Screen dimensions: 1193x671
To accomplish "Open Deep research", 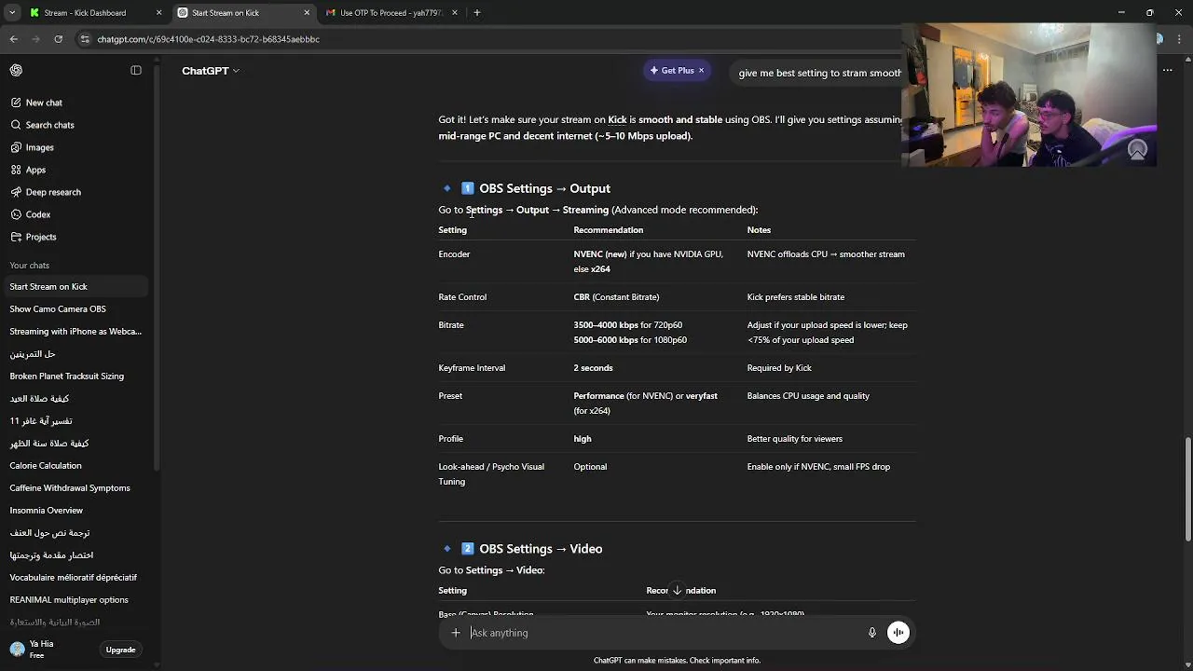I will (x=53, y=192).
